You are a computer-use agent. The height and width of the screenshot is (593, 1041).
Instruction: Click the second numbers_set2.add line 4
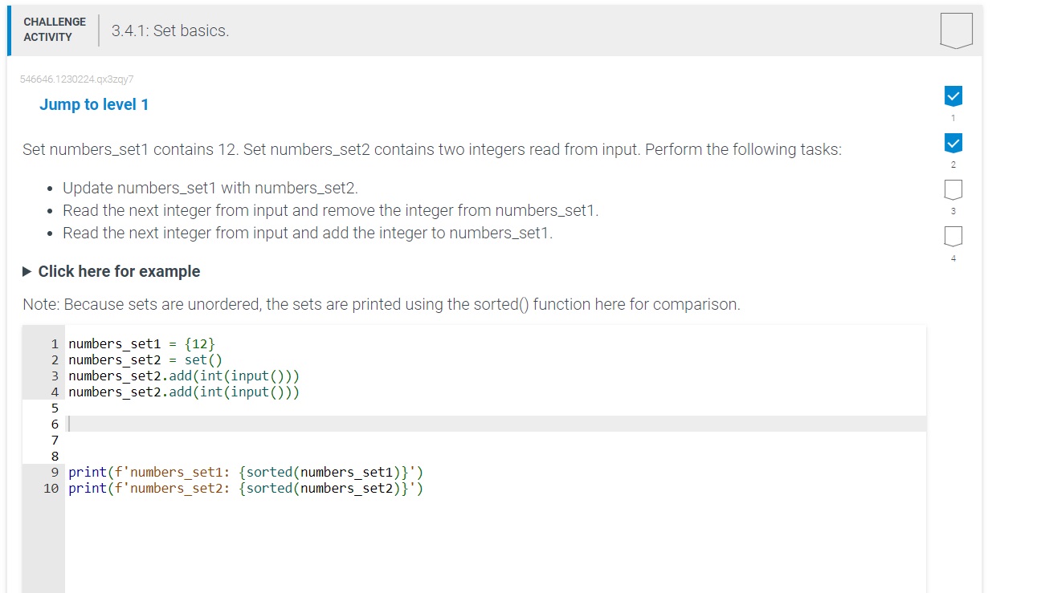(184, 392)
